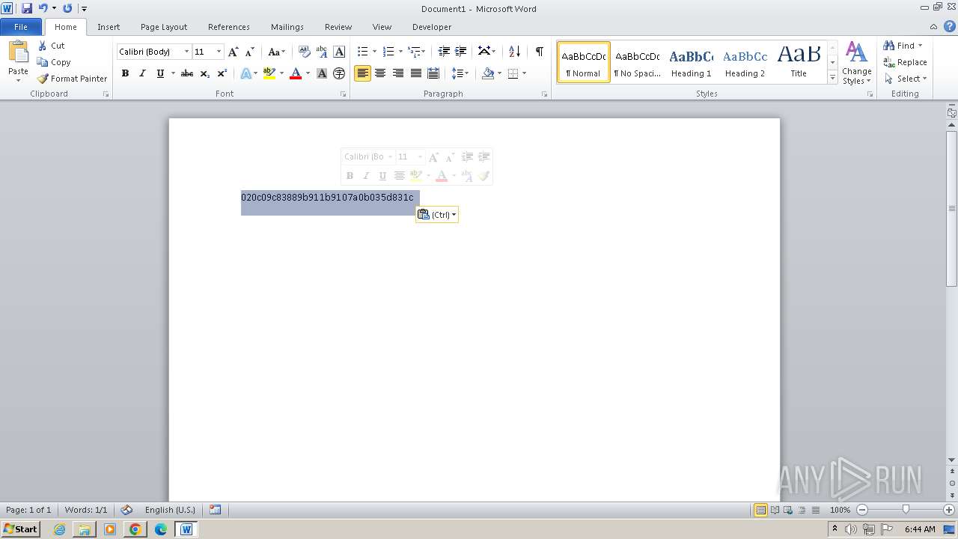Screen dimensions: 958x539
Task: Toggle Show/Hide paragraph marks
Action: pos(539,52)
